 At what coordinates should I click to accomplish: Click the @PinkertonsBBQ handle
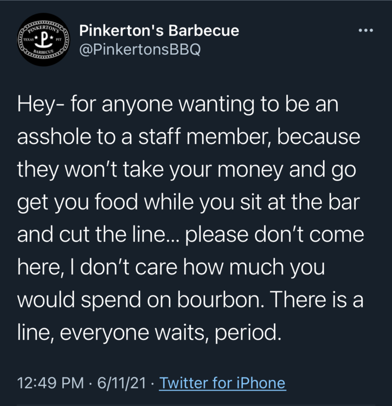[140, 49]
